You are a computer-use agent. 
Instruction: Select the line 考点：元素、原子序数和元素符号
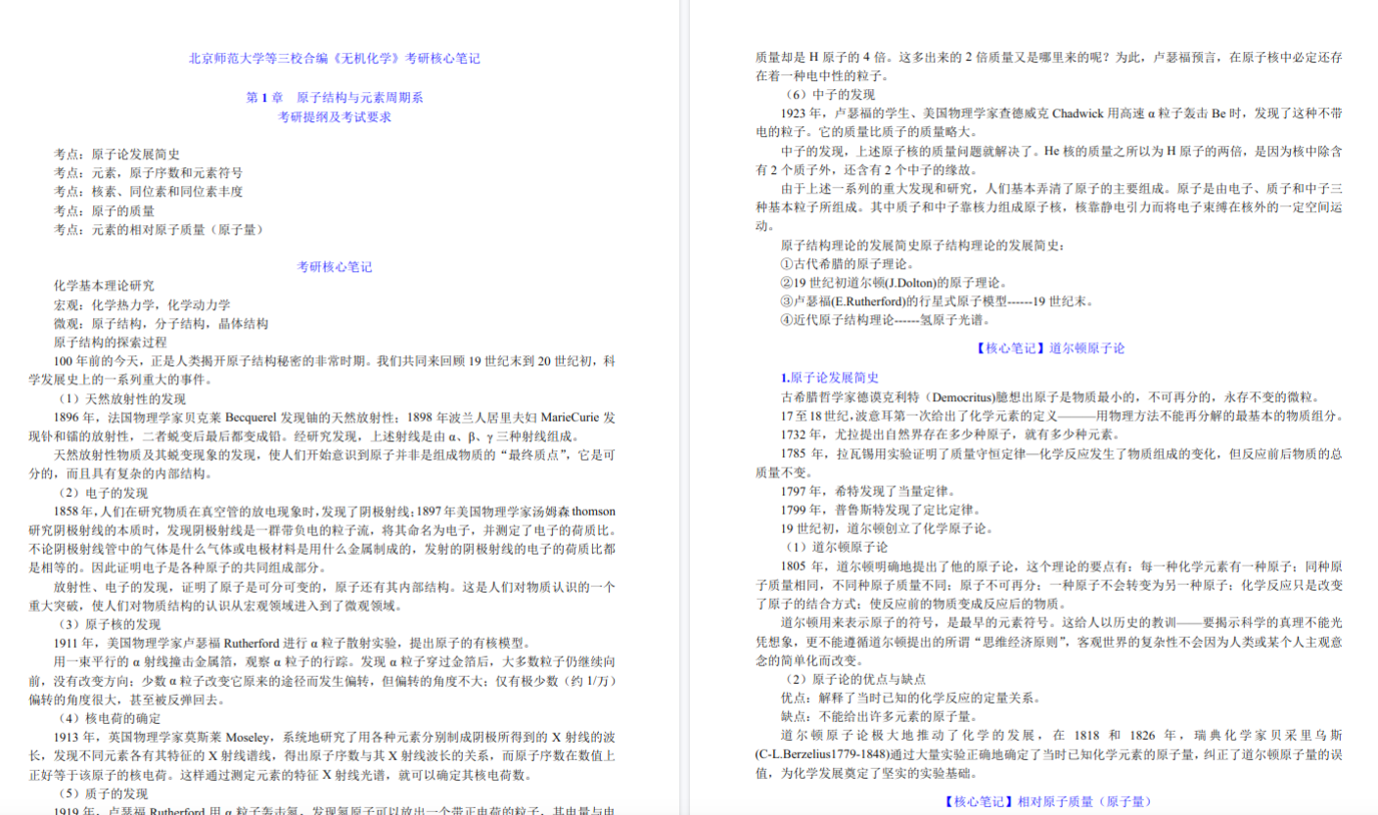(x=148, y=173)
